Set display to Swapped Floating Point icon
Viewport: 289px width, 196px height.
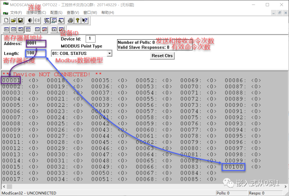[45, 29]
